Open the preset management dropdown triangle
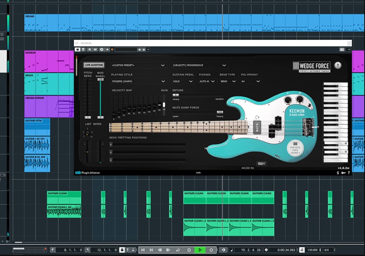 click(x=148, y=49)
